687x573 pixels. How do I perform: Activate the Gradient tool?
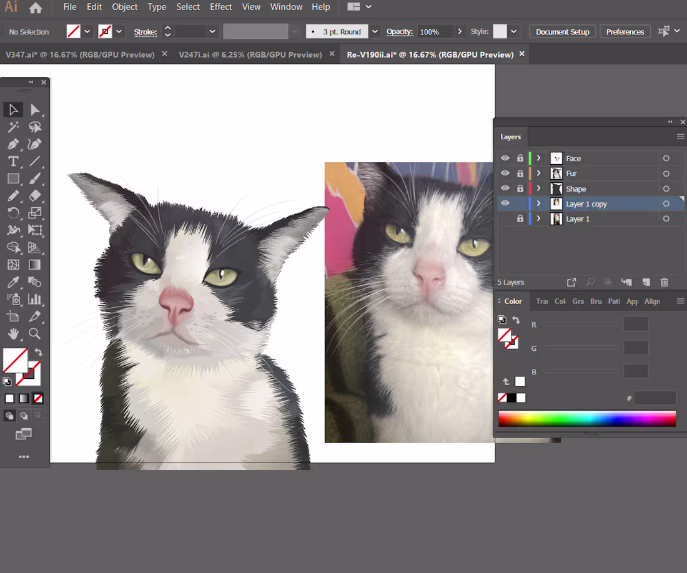pos(36,264)
